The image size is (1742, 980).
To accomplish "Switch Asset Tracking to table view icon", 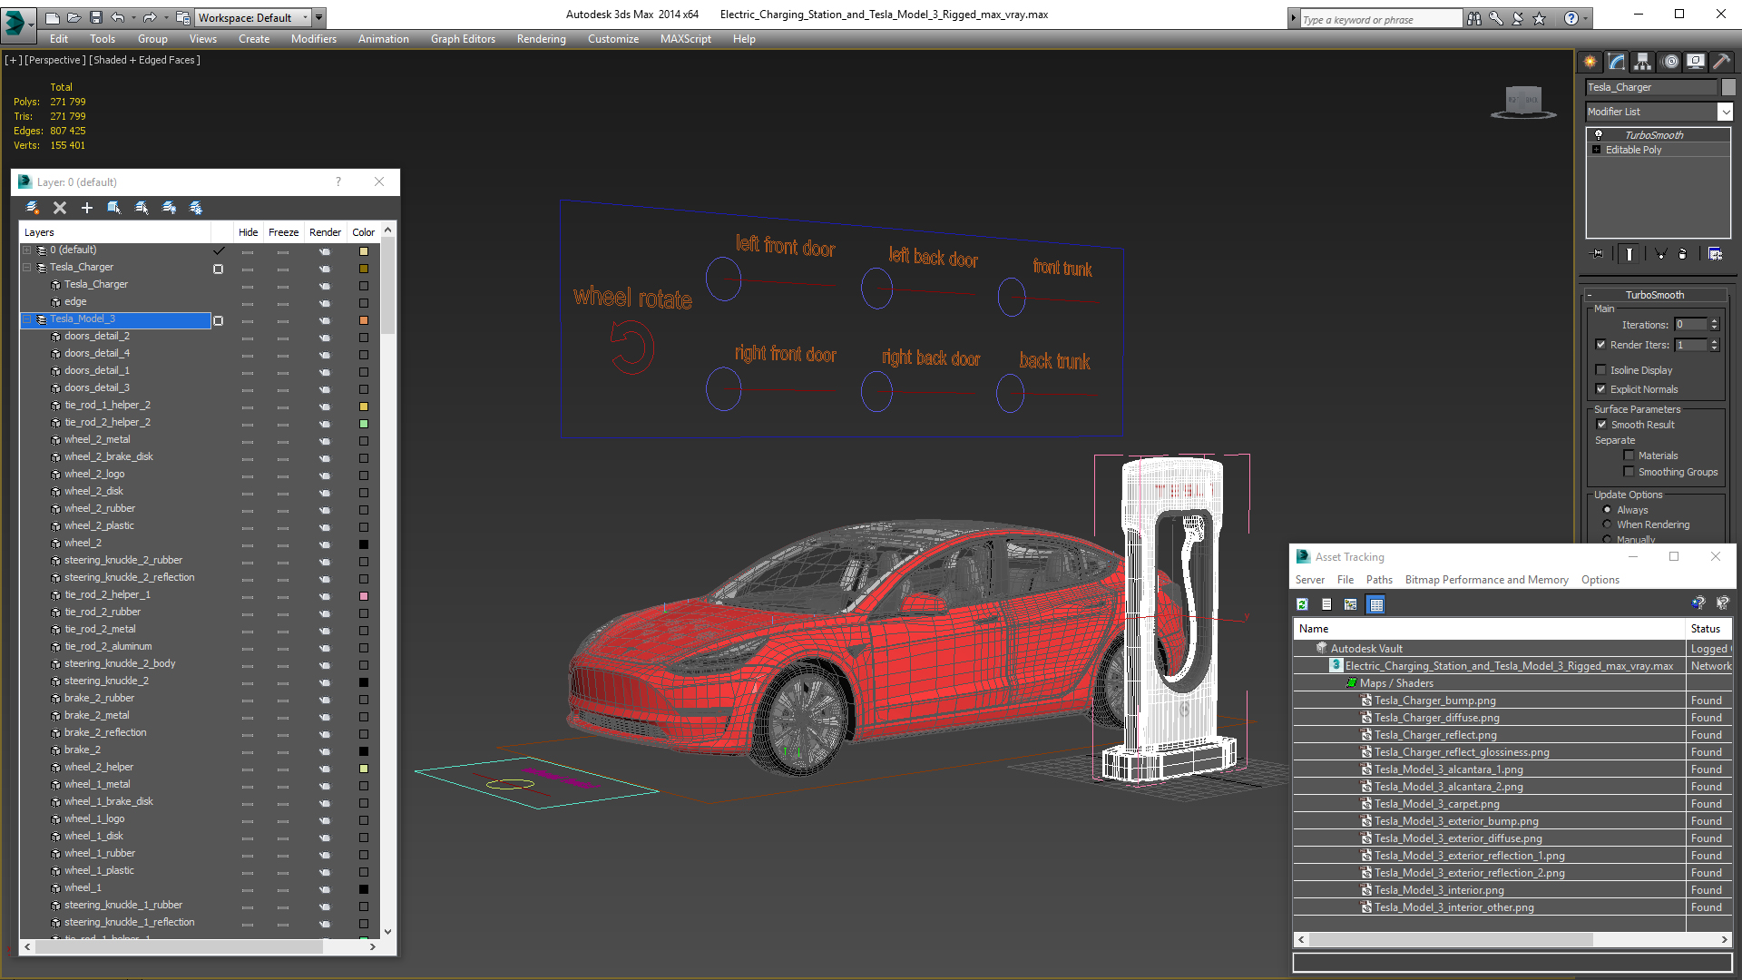I will point(1376,604).
